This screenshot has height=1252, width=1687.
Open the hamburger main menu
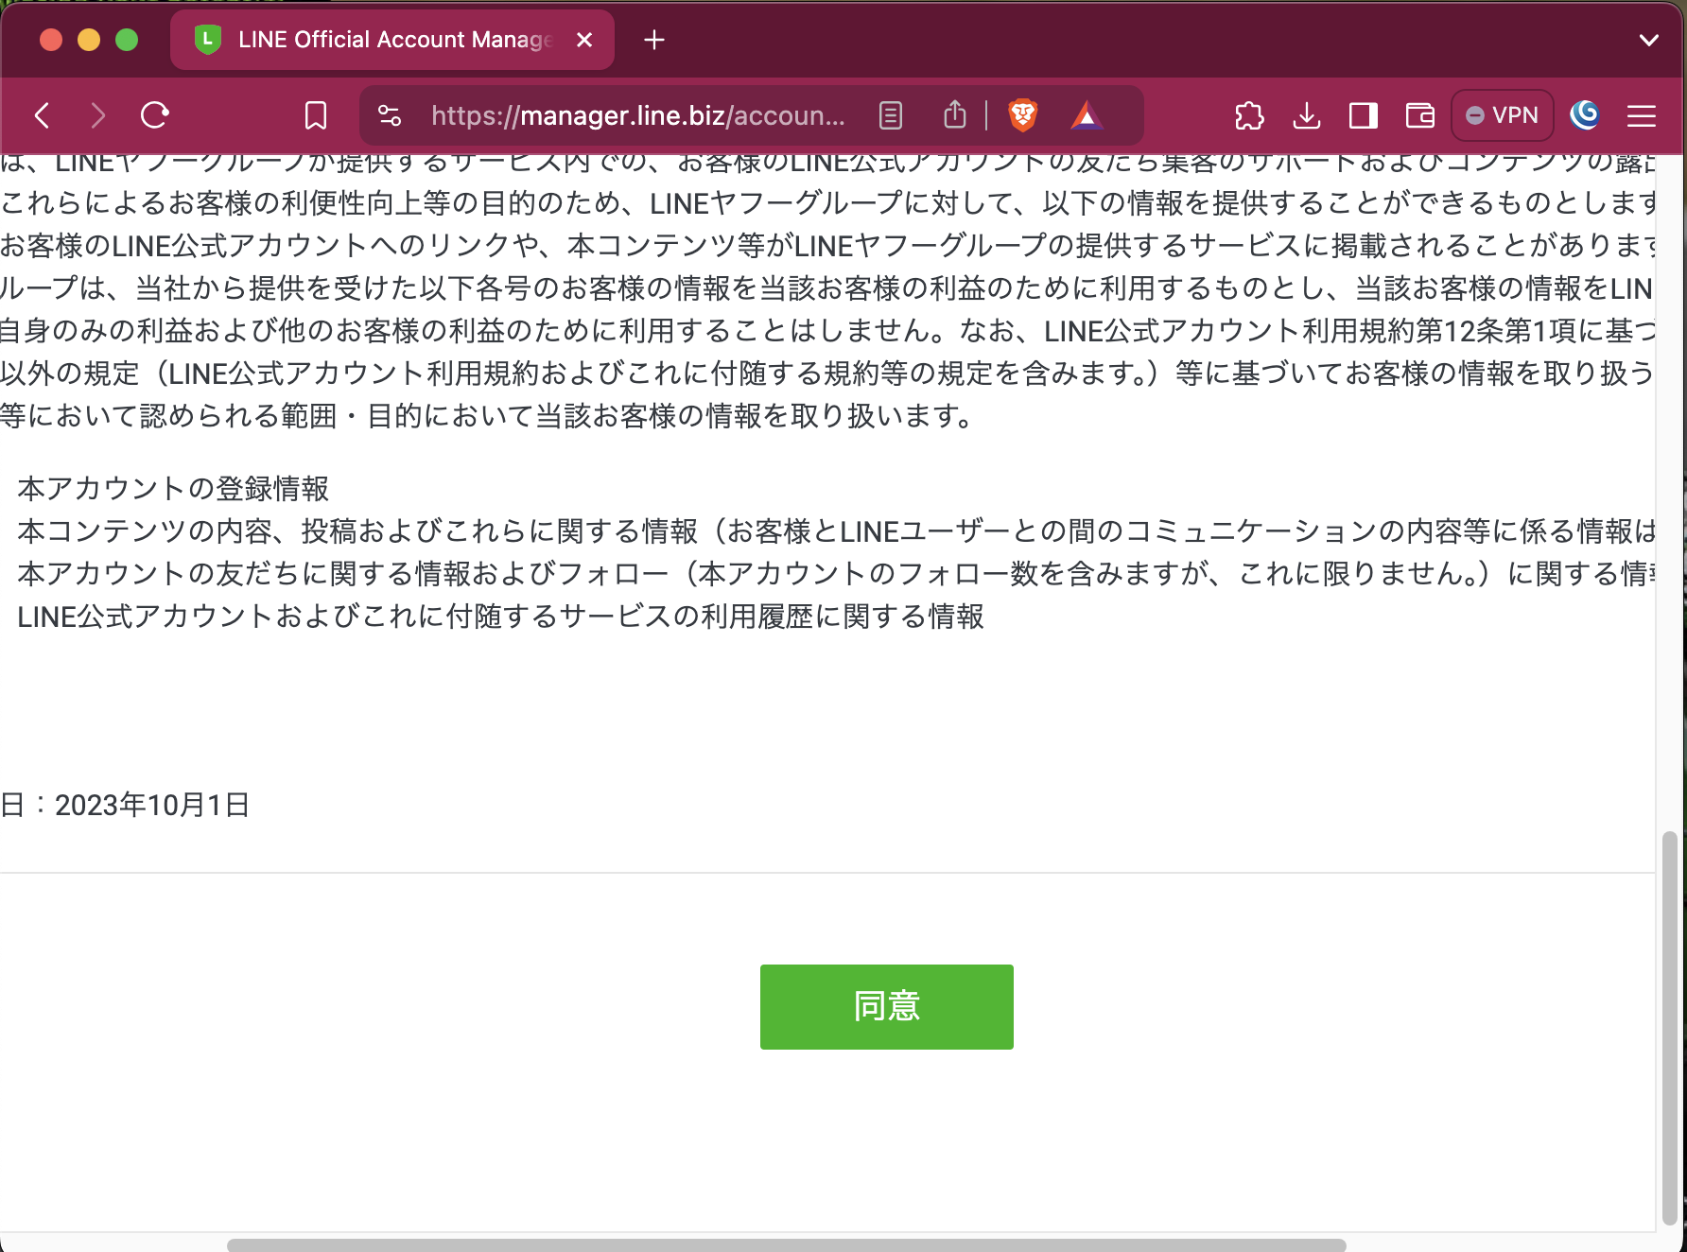[x=1642, y=115]
